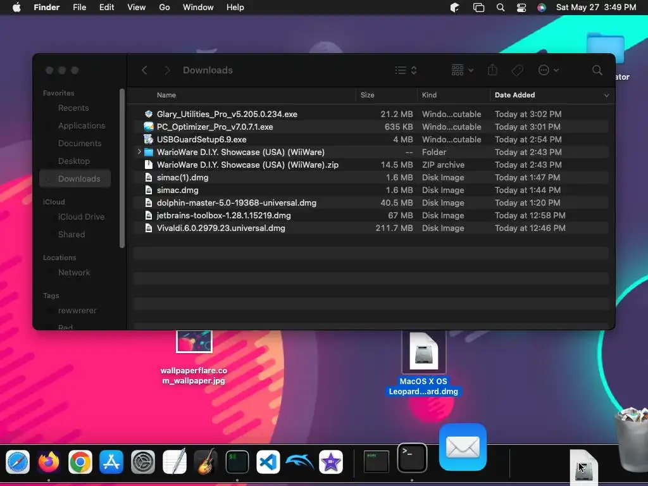Open System Settings from the Dock
The image size is (648, 486).
[x=143, y=461]
